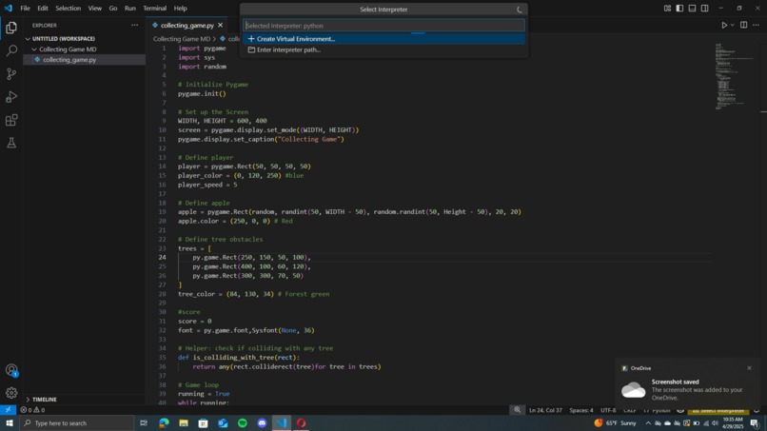The image size is (767, 431).
Task: Click the OneDrive Screenshot saved notification
Action: tap(687, 385)
